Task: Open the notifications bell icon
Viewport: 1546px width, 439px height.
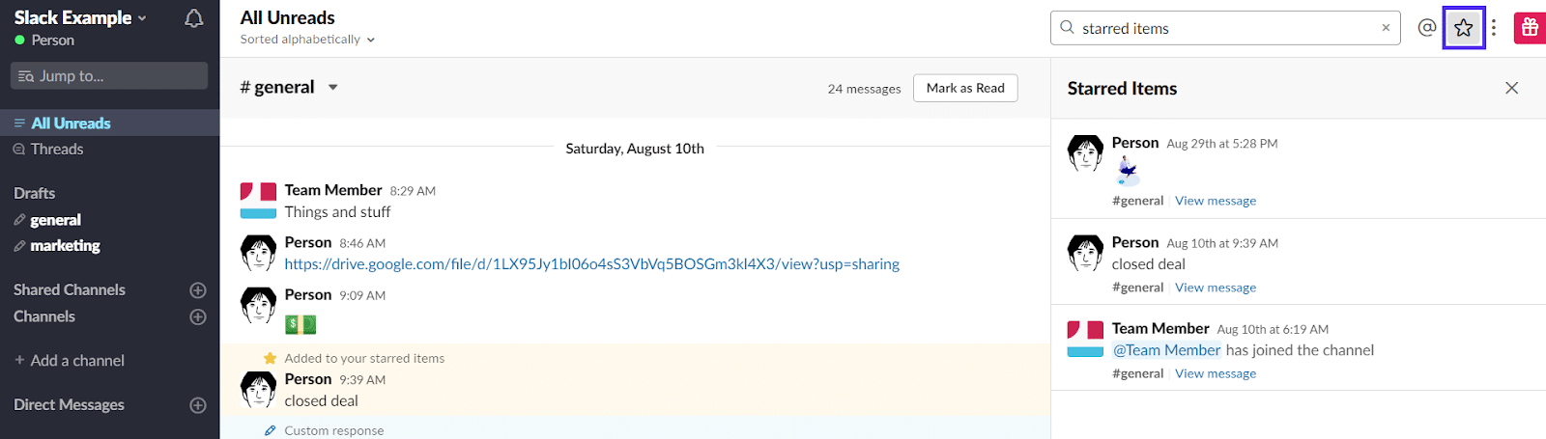Action: pos(193,18)
